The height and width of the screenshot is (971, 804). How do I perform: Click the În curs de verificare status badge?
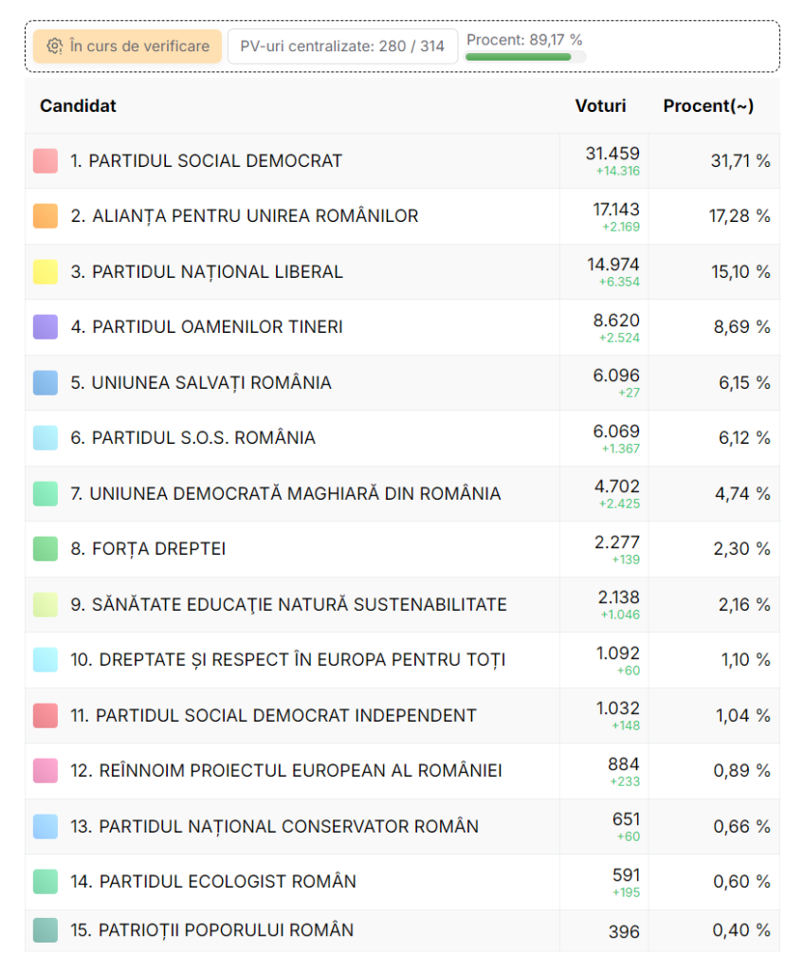point(127,46)
